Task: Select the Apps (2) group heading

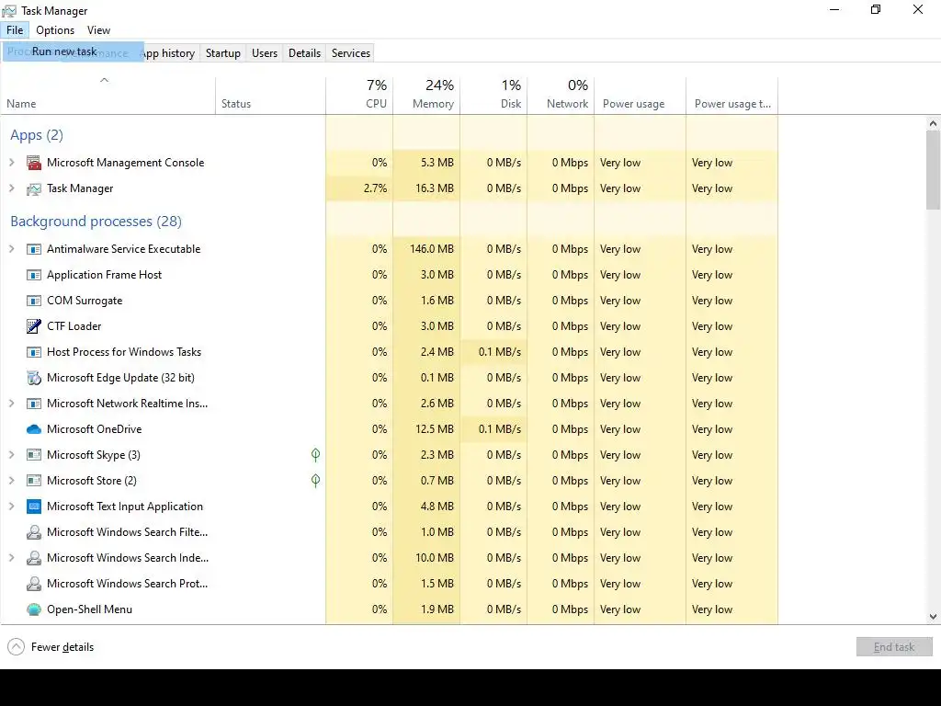Action: (37, 135)
